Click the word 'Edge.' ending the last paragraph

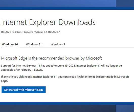pyautogui.click(x=5, y=81)
